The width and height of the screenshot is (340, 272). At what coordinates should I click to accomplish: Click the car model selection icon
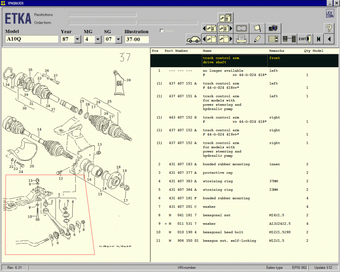click(x=194, y=39)
